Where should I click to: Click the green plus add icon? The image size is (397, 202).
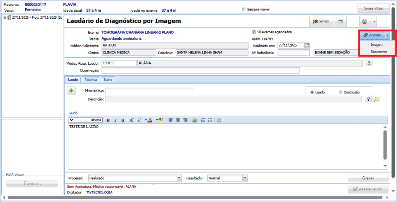click(x=71, y=91)
